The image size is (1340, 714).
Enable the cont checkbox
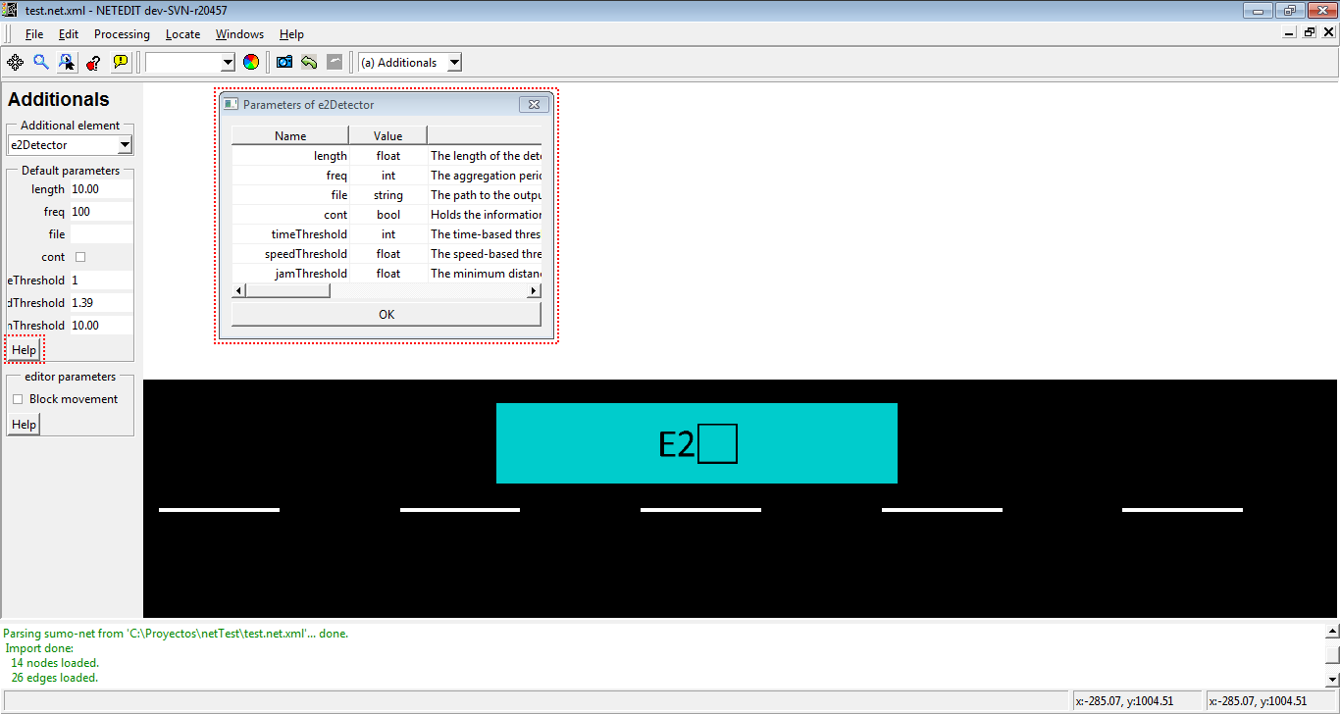(x=80, y=257)
